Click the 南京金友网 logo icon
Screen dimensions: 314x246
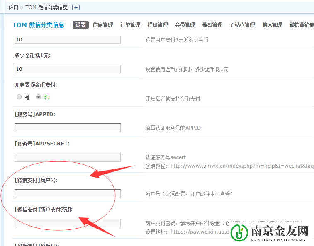pyautogui.click(x=239, y=233)
